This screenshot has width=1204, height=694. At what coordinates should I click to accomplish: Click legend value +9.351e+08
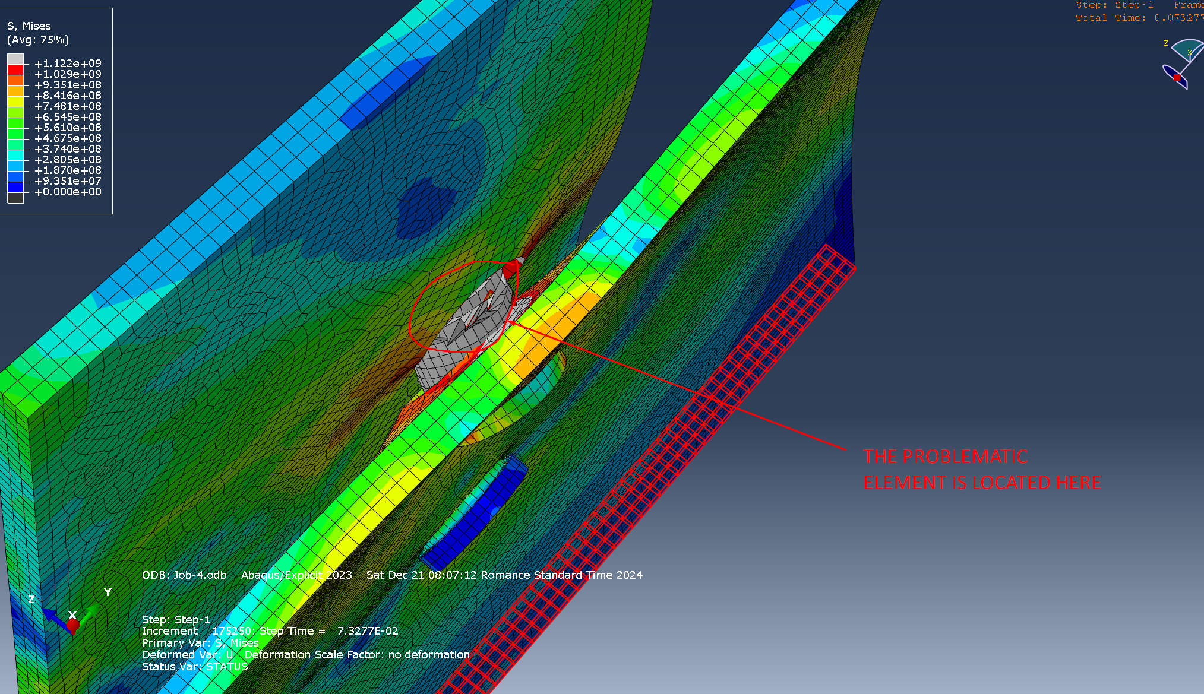tap(68, 85)
